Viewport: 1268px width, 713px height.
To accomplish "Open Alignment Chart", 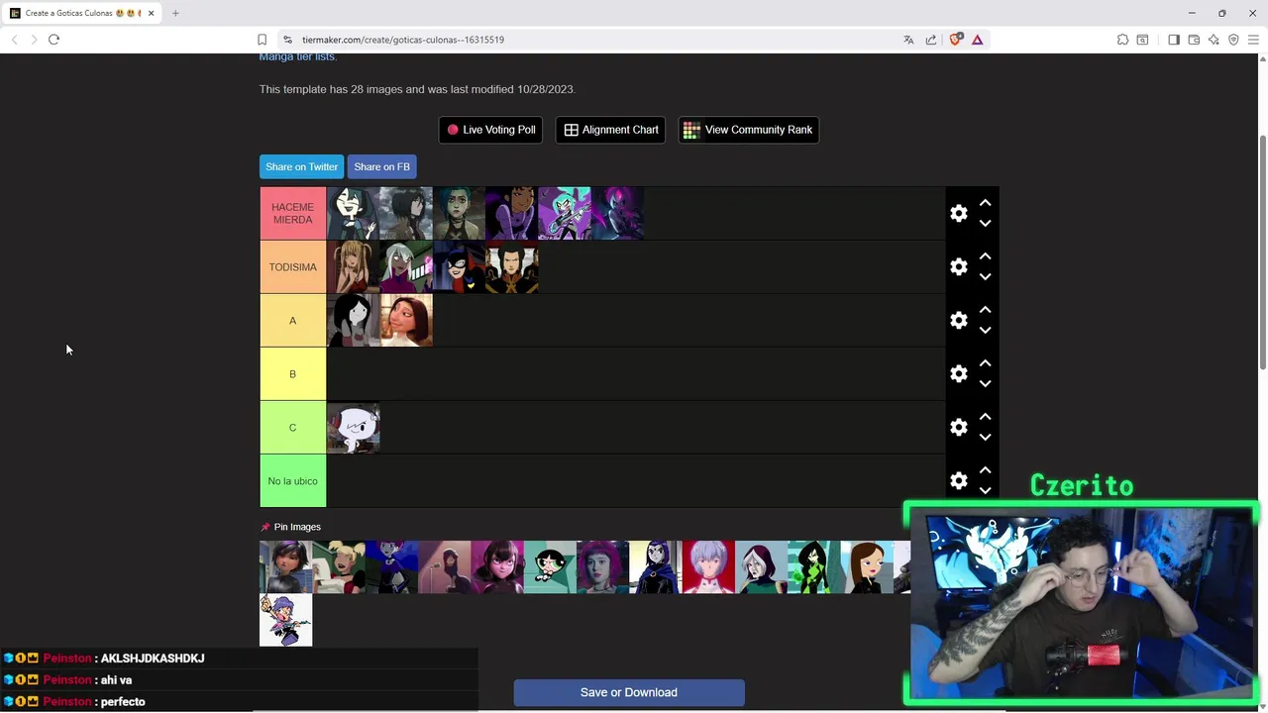I will click(611, 130).
